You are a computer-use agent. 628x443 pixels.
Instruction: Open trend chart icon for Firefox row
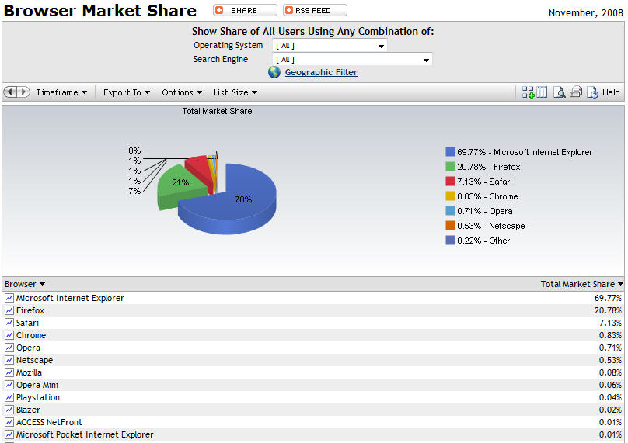(x=9, y=310)
